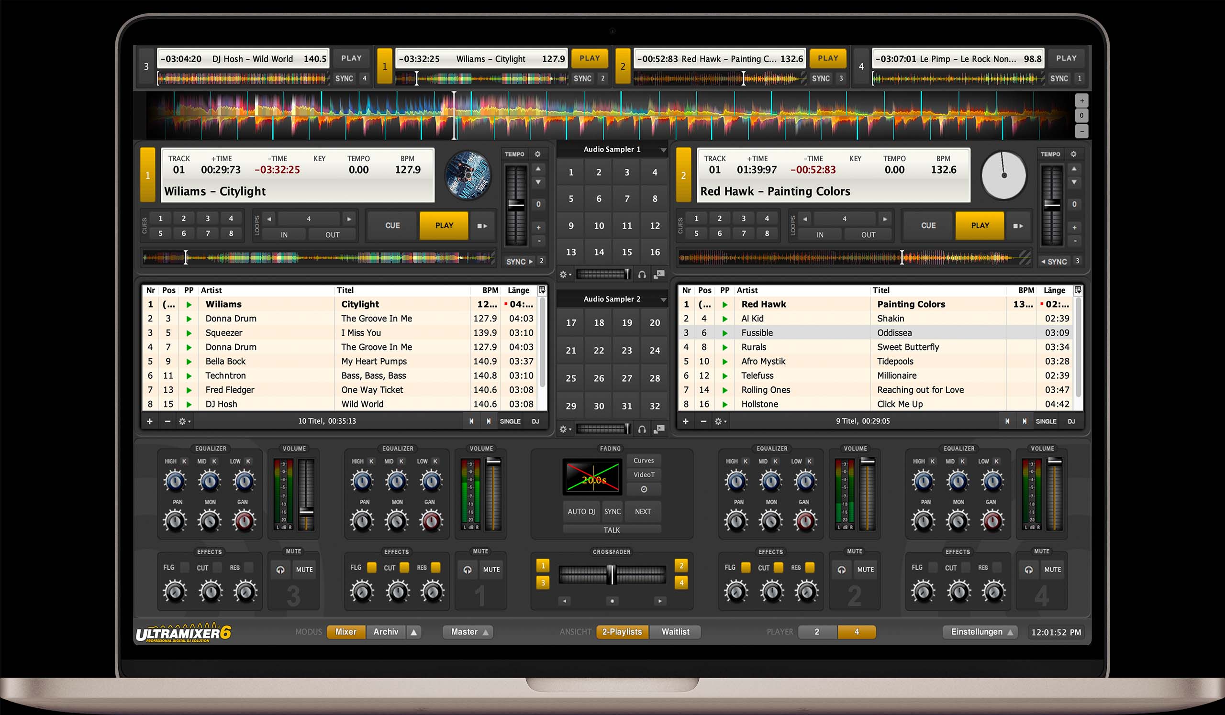Click the crossfader center reset control
This screenshot has height=715, width=1225.
pyautogui.click(x=612, y=601)
